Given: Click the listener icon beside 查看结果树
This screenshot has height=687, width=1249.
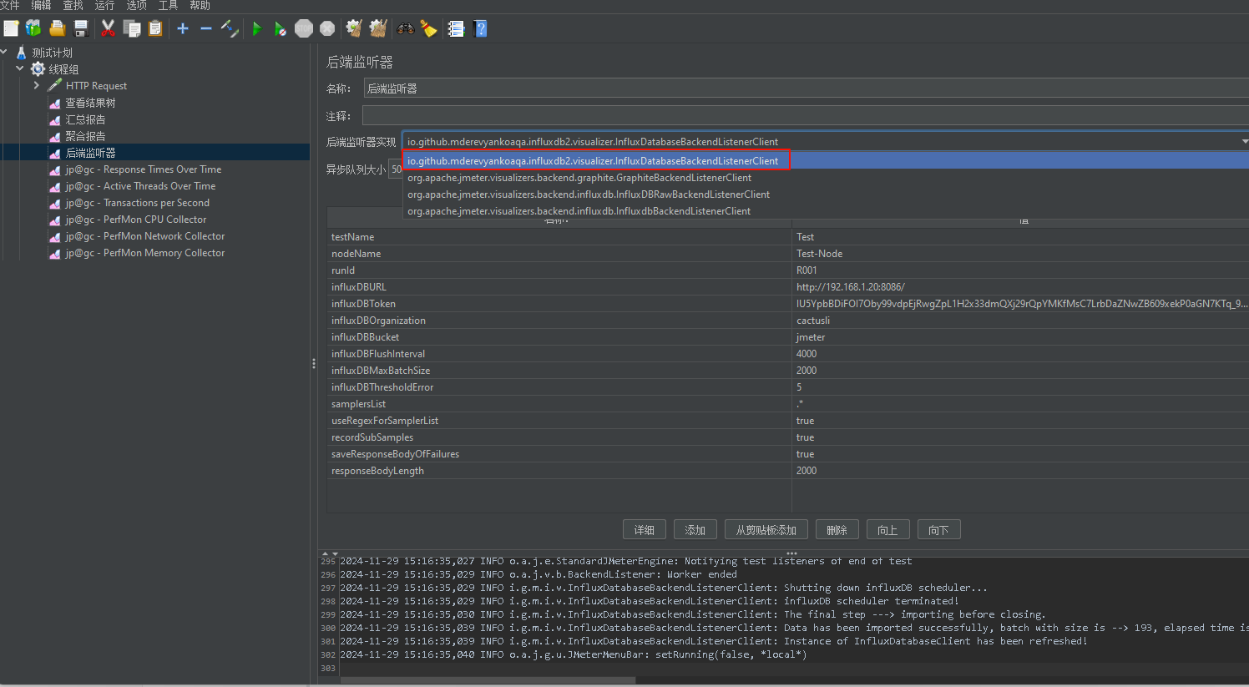Looking at the screenshot, I should pos(55,103).
